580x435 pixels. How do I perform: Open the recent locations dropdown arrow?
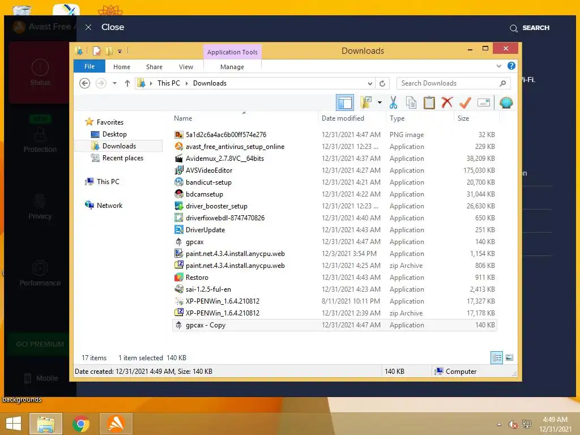coord(114,83)
